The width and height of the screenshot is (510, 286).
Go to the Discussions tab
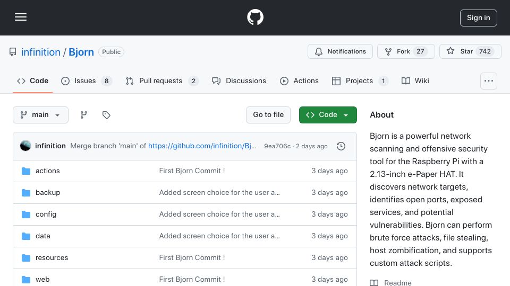coord(239,81)
